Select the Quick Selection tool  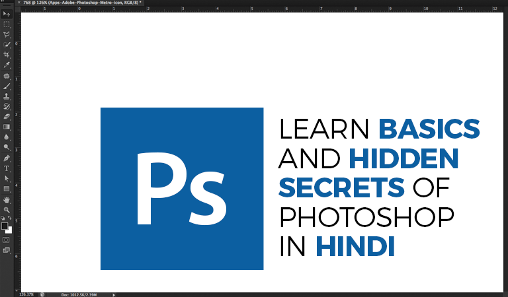[6, 45]
